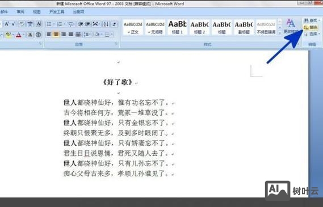Click the line 君生日日说恩情
323x207 pixels.
point(87,153)
